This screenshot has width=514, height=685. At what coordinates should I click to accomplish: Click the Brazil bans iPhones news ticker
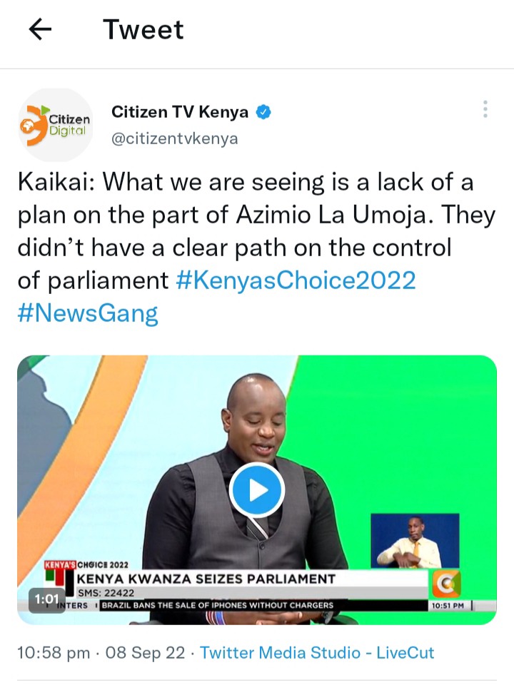point(218,606)
